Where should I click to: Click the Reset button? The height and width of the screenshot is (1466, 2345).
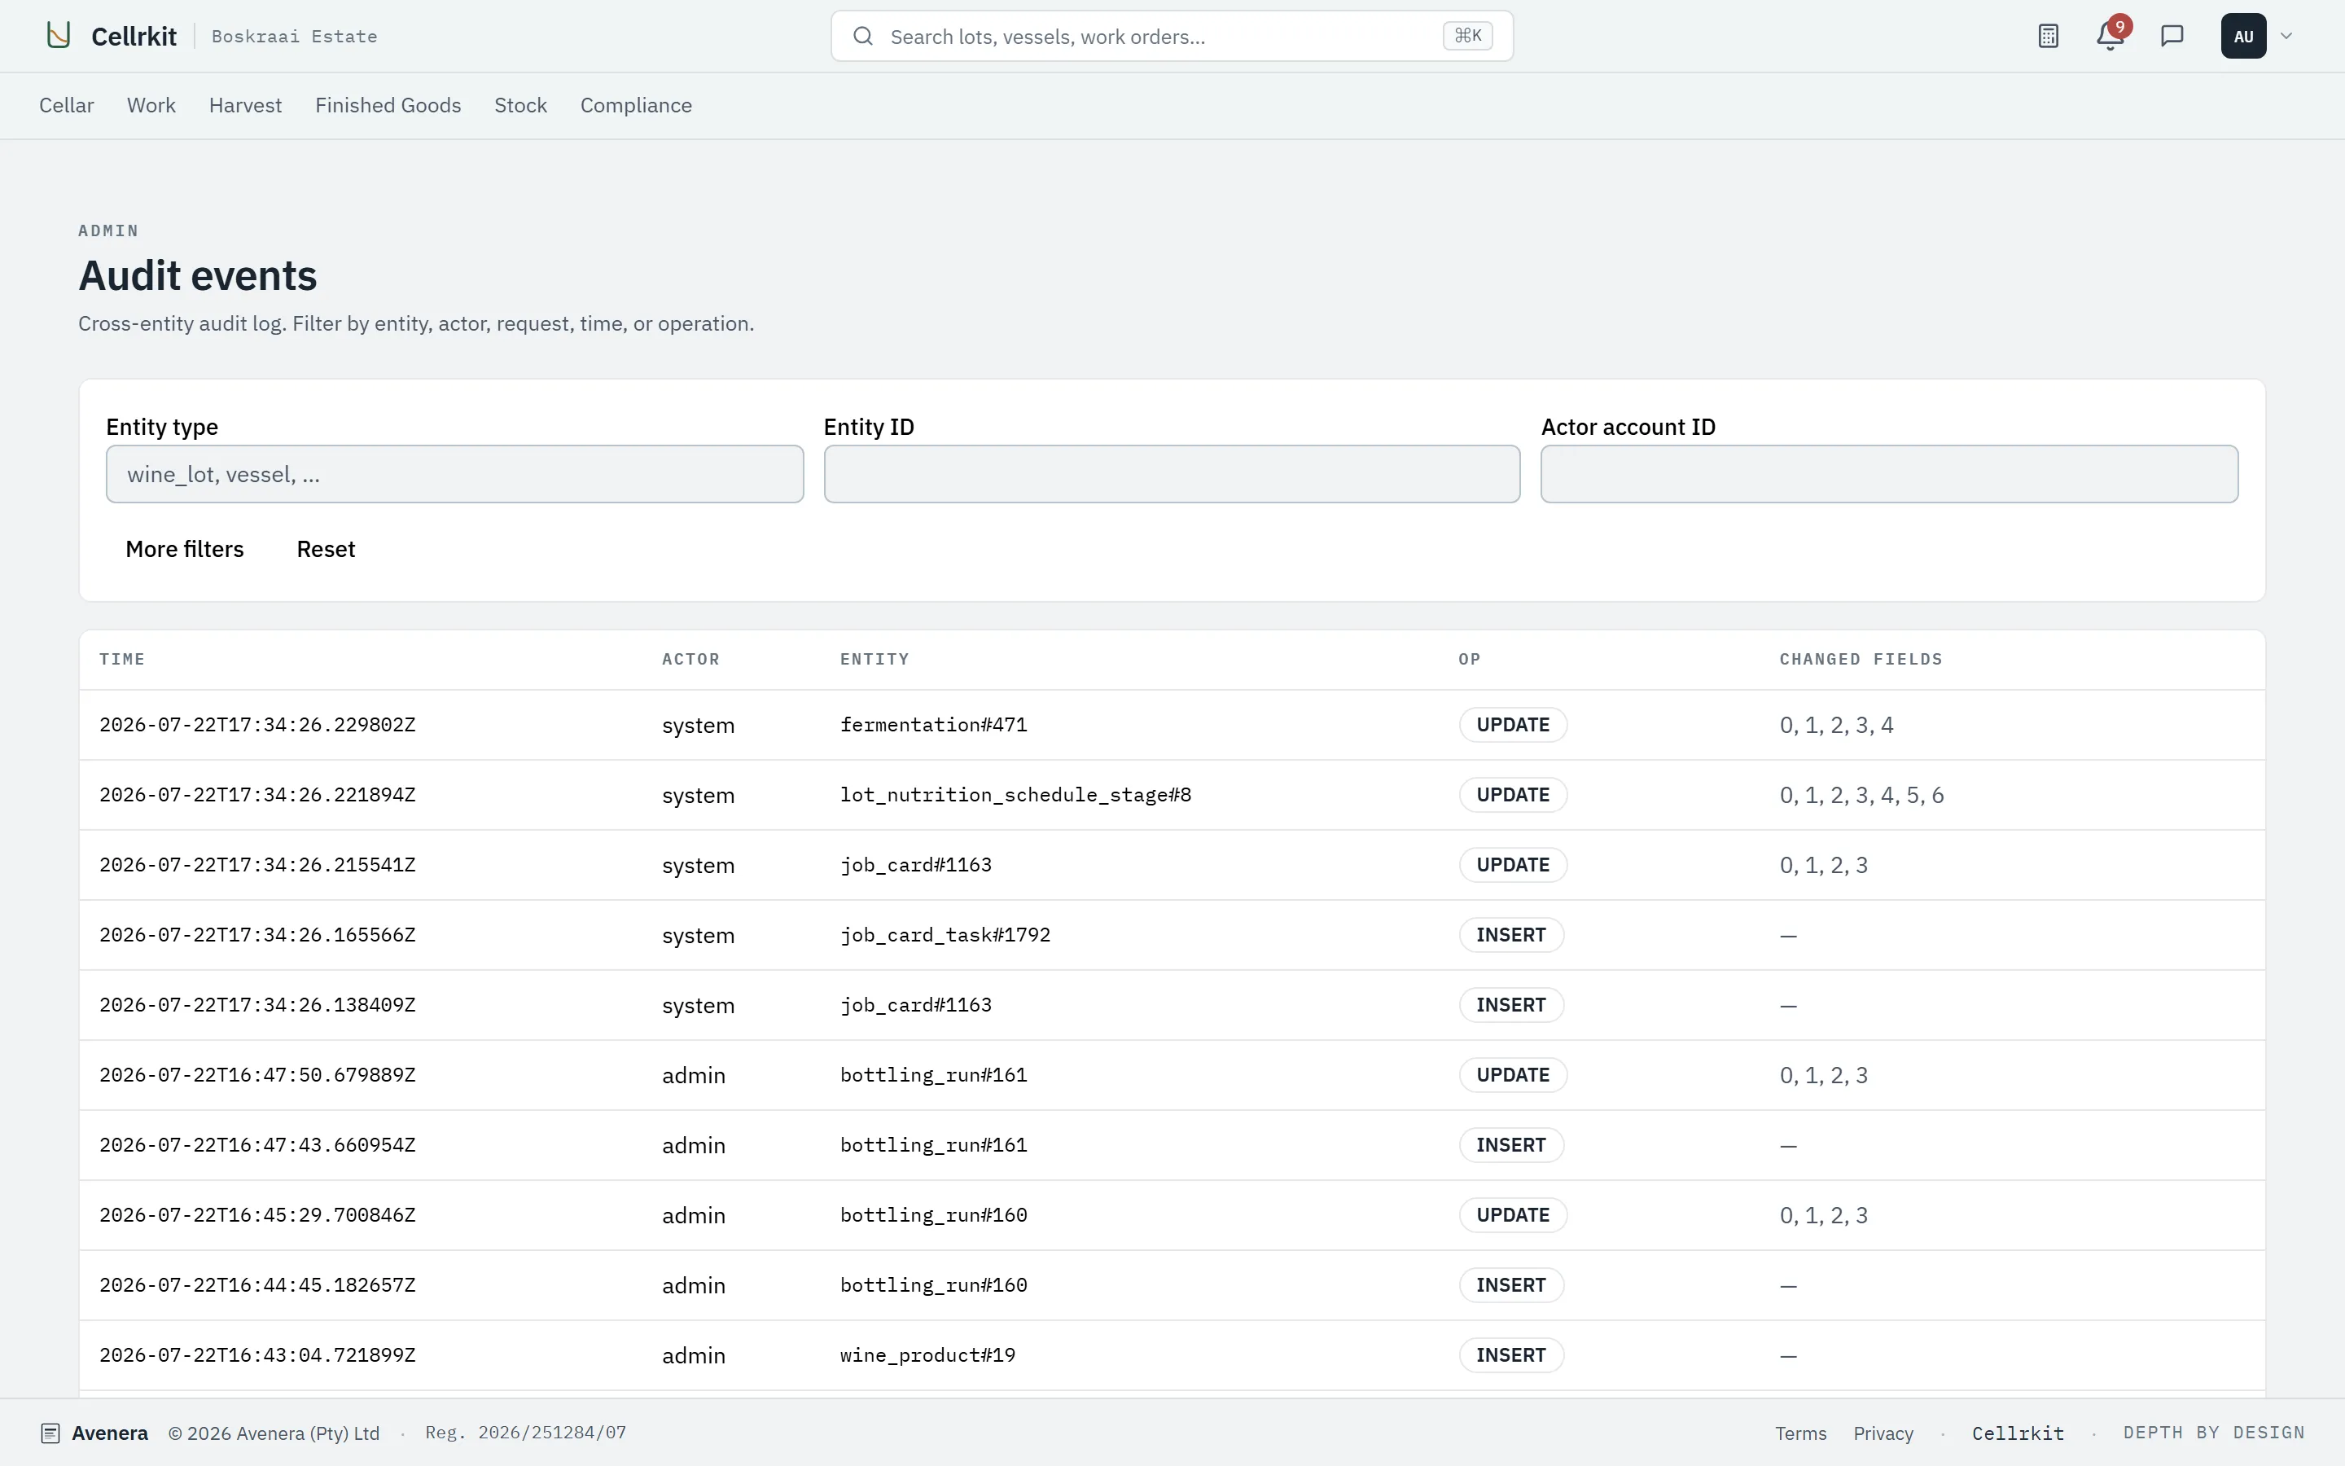pos(326,549)
